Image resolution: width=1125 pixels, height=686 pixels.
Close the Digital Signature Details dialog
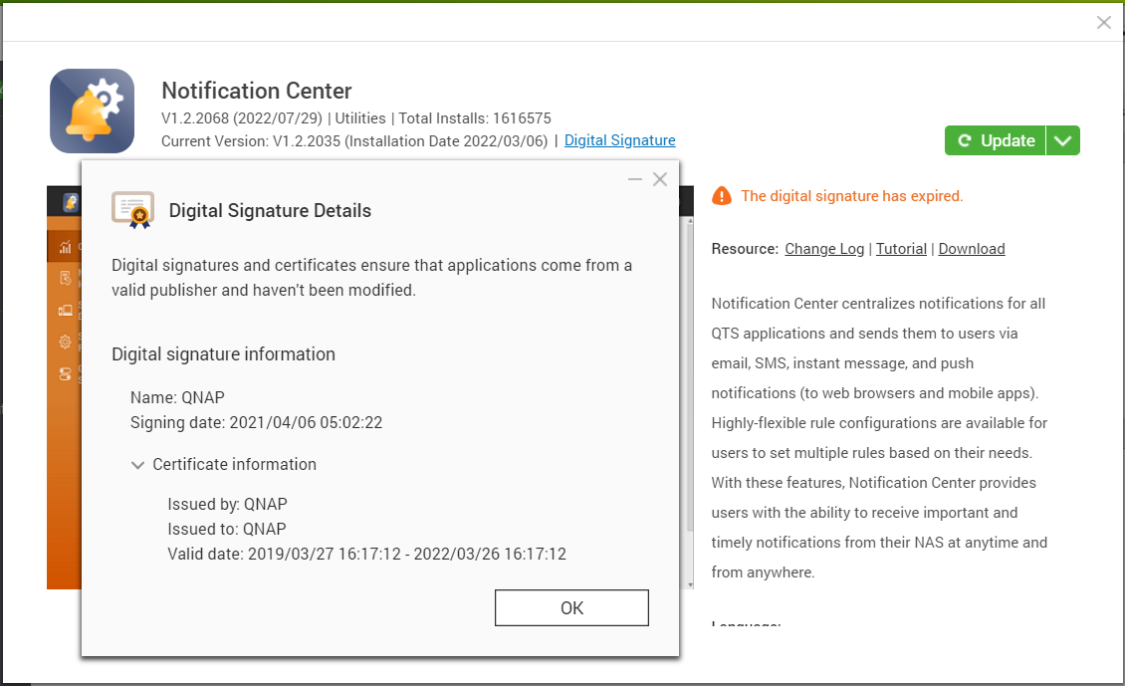click(x=660, y=179)
